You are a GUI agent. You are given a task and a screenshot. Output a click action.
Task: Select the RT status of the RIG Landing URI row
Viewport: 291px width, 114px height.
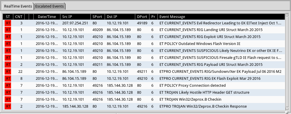8,30
